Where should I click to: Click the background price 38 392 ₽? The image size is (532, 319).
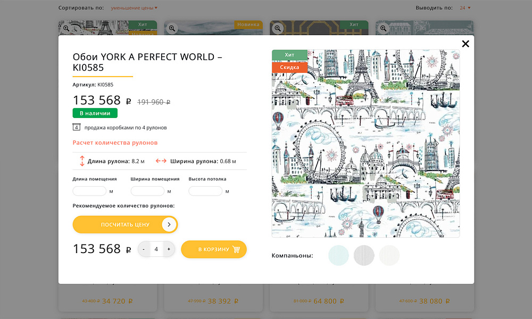tap(223, 301)
